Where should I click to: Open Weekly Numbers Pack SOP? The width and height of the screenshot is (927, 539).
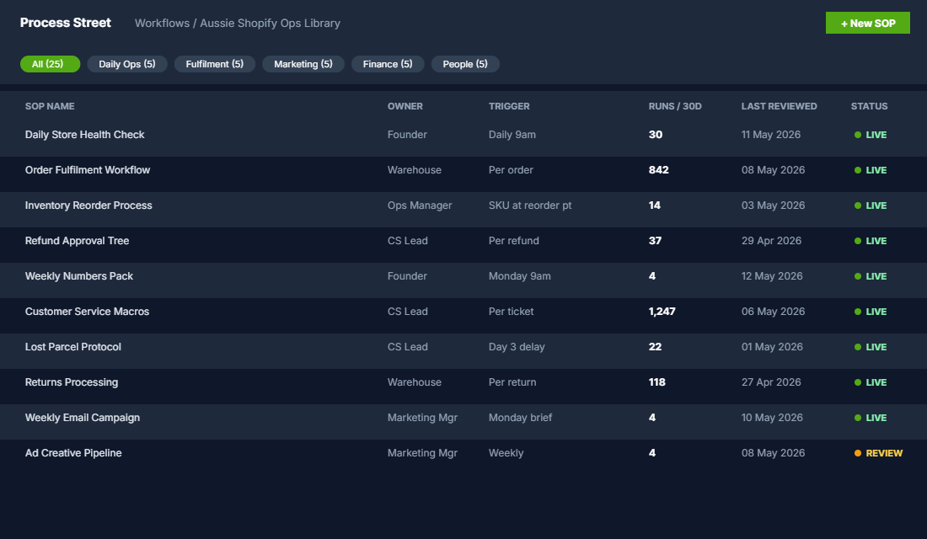[x=79, y=276]
